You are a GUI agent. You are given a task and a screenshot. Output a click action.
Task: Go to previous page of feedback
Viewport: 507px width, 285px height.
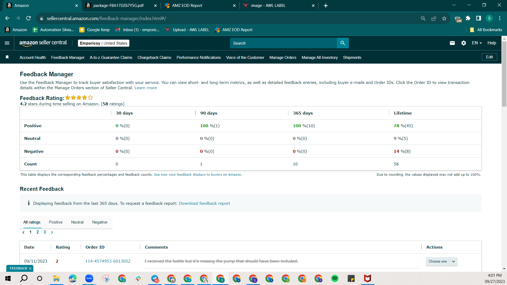click(24, 232)
